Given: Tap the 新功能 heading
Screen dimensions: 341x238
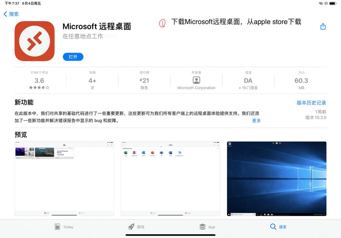Looking at the screenshot, I should point(24,102).
